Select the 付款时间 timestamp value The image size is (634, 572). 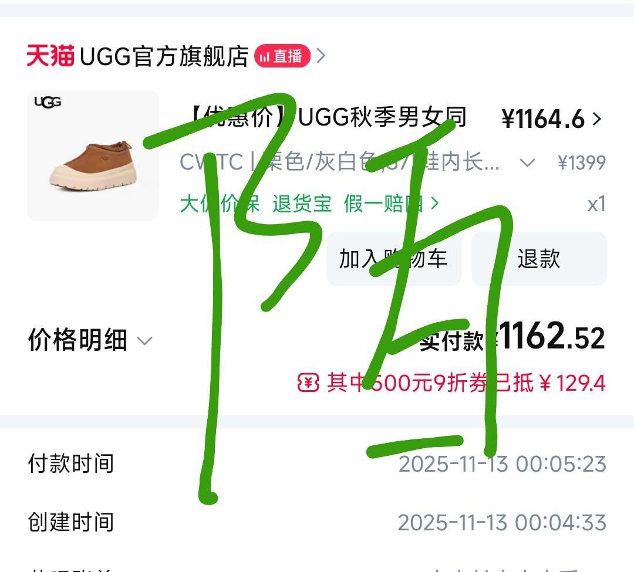point(502,463)
